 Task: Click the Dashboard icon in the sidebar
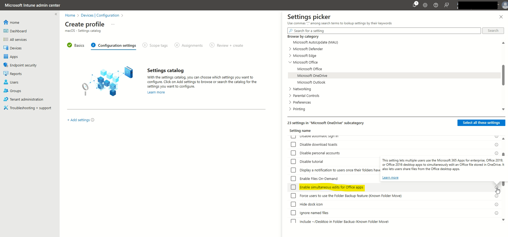pyautogui.click(x=6, y=31)
